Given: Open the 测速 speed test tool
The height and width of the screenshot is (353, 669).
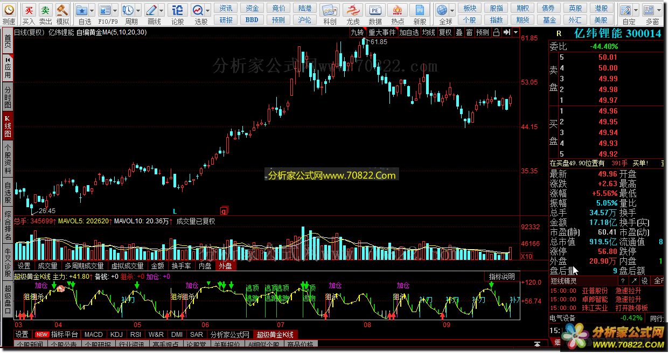Looking at the screenshot, I should click(9, 14).
